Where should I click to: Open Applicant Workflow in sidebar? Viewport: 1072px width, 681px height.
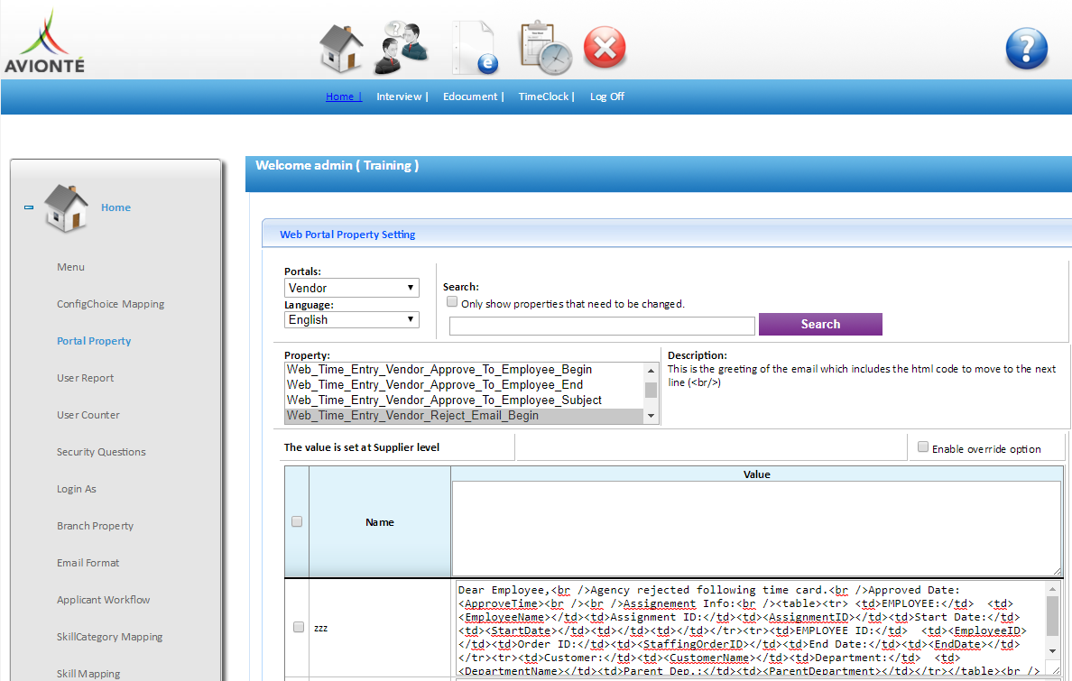[103, 599]
